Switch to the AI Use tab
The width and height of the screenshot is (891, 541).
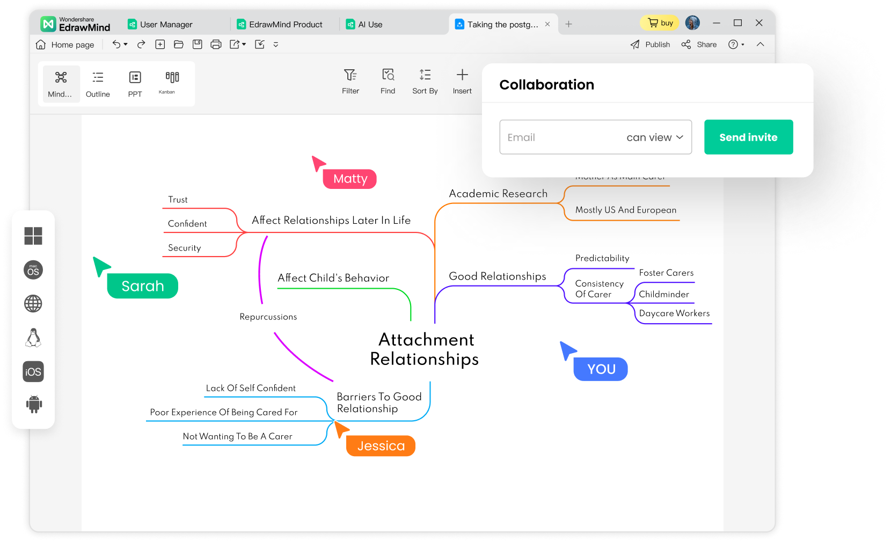click(369, 24)
